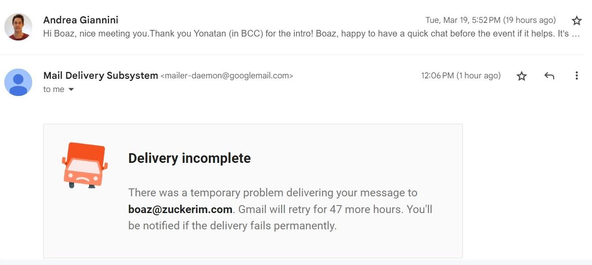Select the Mail Delivery Subsystem sender name
The image size is (592, 265).
[101, 76]
